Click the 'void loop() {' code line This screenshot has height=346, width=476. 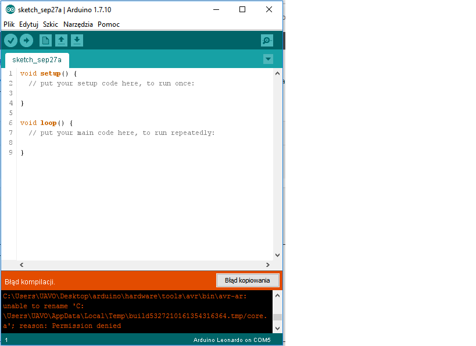pos(46,123)
